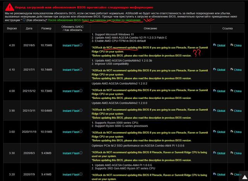Click the date cell '2020/7/9'

[29, 174]
